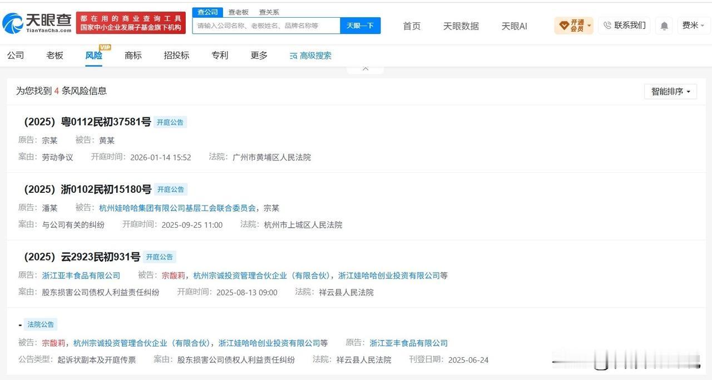Click the Tianyancha logo

click(37, 23)
